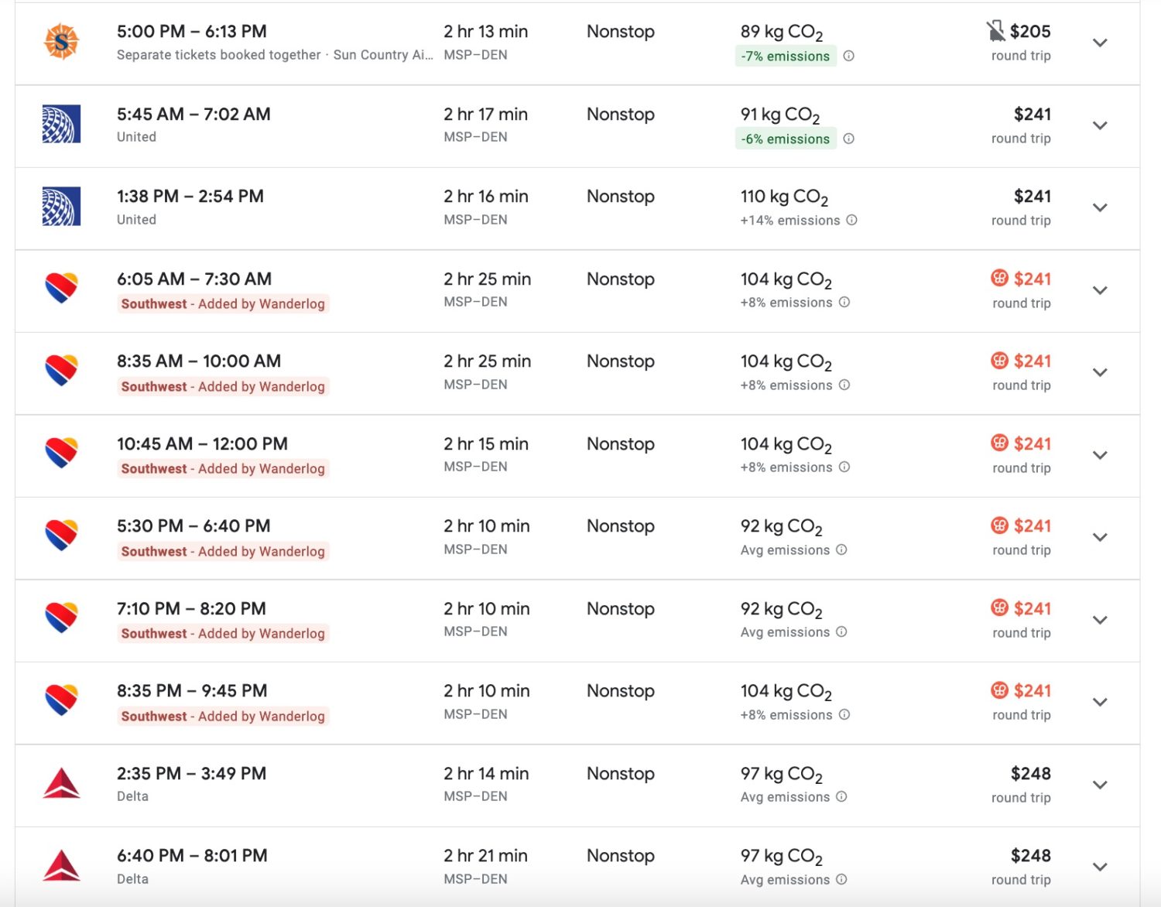
Task: Click the Southwest heart logo on the 6:05 AM flight
Action: pyautogui.click(x=60, y=289)
